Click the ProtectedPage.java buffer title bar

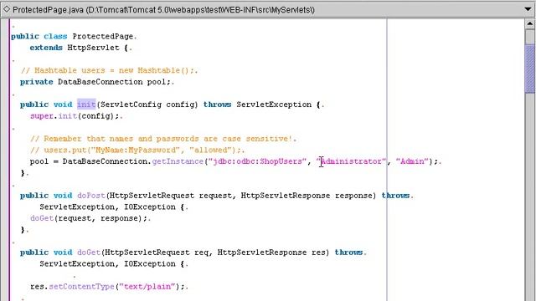[x=268, y=9]
